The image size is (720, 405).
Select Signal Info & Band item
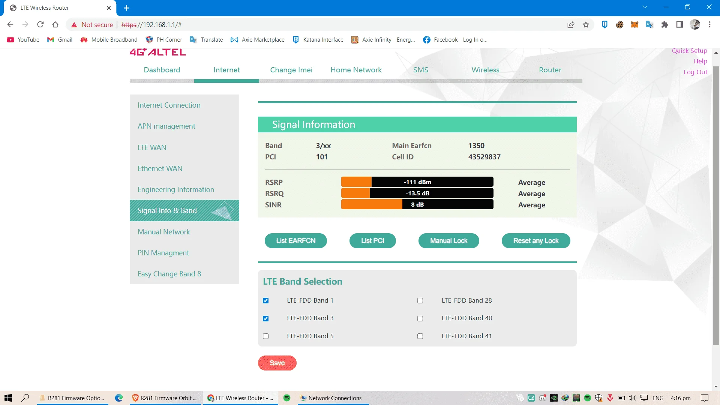coord(184,210)
